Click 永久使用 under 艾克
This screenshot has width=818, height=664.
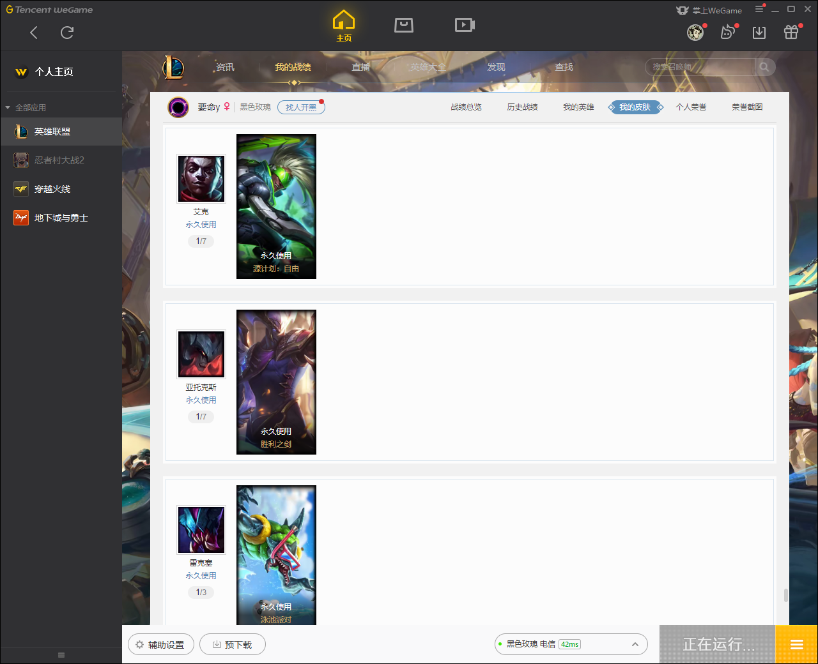201,225
